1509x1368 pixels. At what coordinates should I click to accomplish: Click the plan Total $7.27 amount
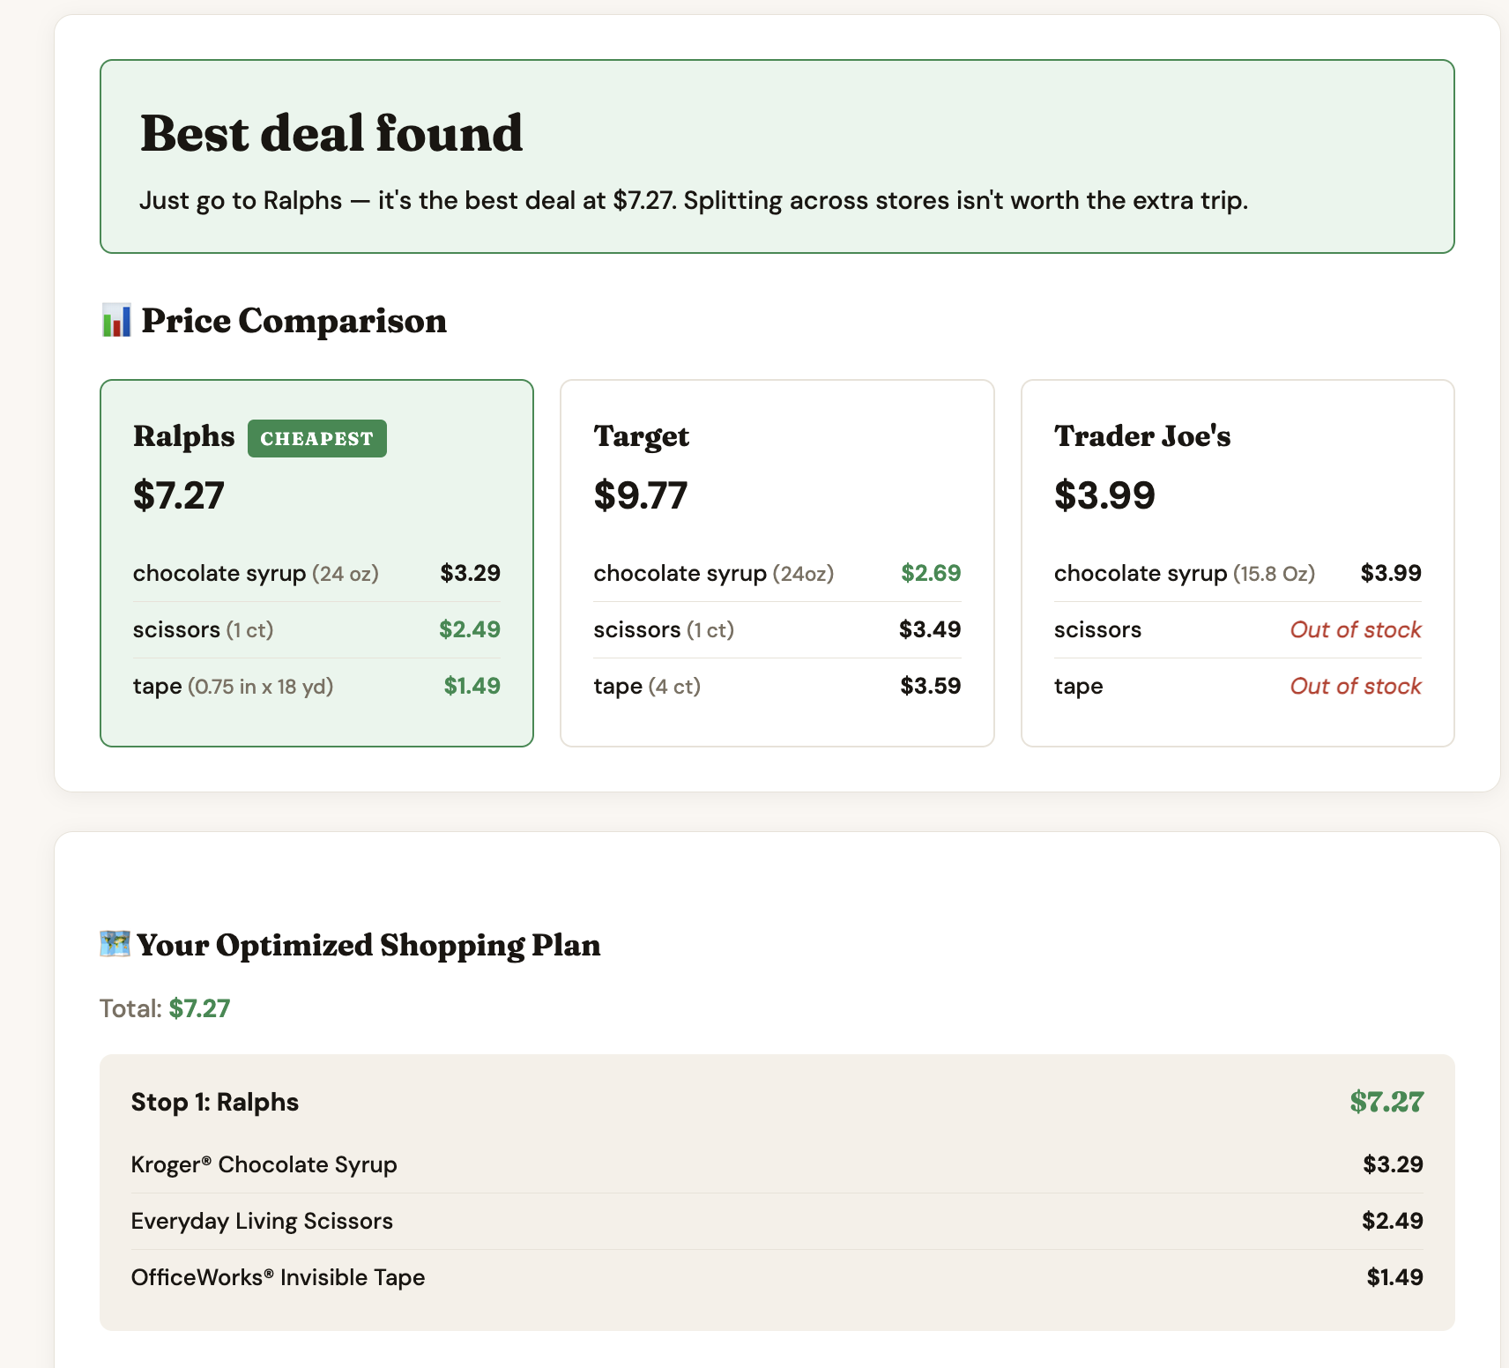click(199, 1008)
